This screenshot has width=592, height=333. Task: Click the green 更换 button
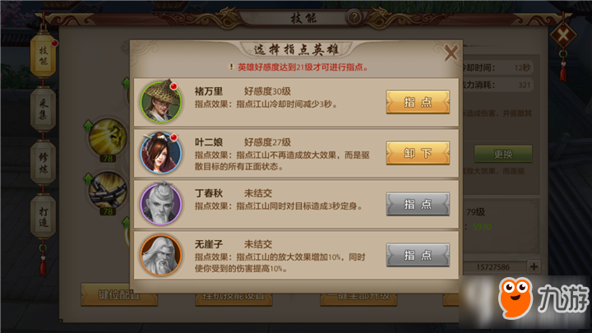[503, 154]
